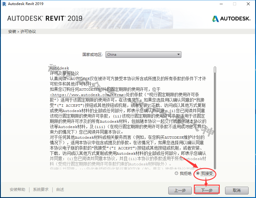This screenshot has height=198, width=256.
Task: Click the 下一步 (Next) button
Action: [207, 190]
